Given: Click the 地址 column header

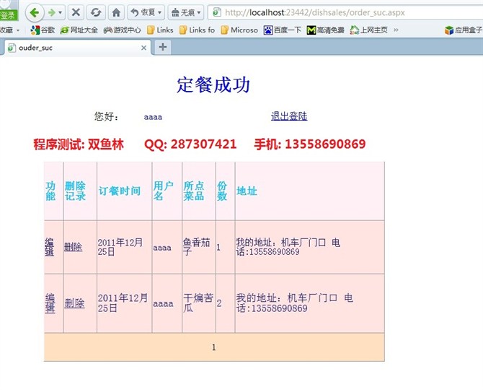Looking at the screenshot, I should [x=247, y=191].
